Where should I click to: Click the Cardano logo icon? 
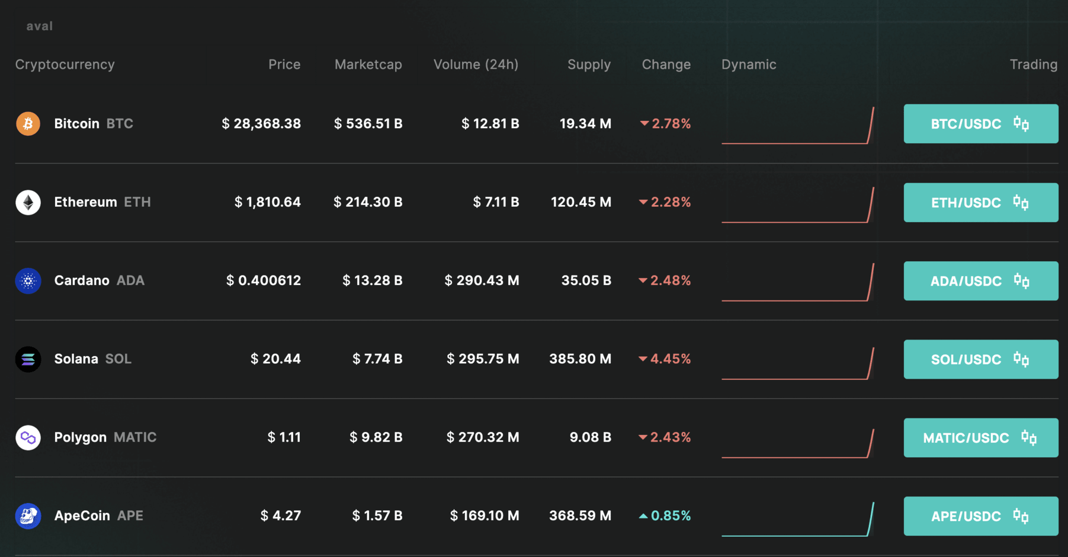click(x=28, y=281)
